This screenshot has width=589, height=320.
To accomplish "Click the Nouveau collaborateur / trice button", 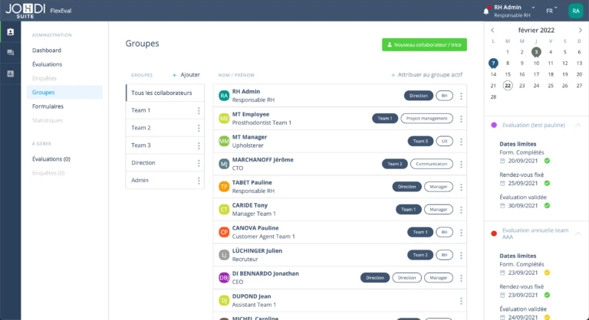I will (424, 44).
